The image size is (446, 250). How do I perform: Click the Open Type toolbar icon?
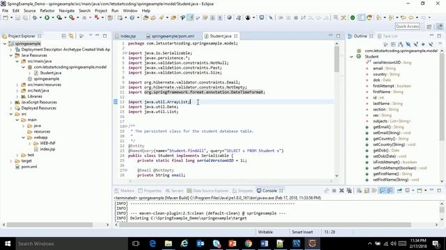click(146, 18)
